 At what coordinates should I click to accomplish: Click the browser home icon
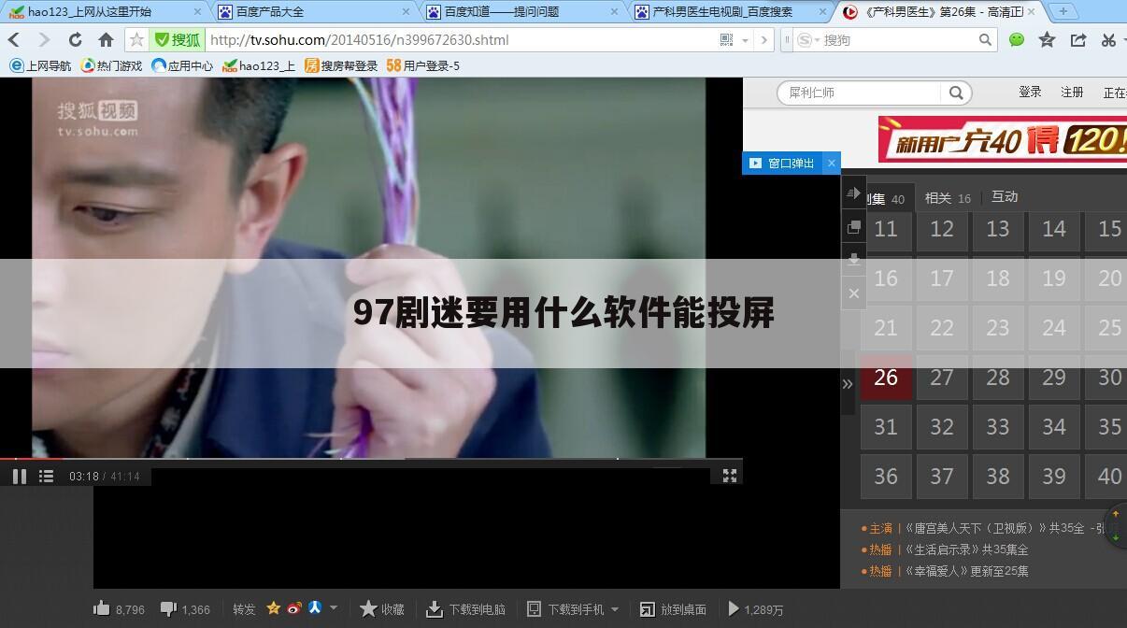pyautogui.click(x=106, y=40)
